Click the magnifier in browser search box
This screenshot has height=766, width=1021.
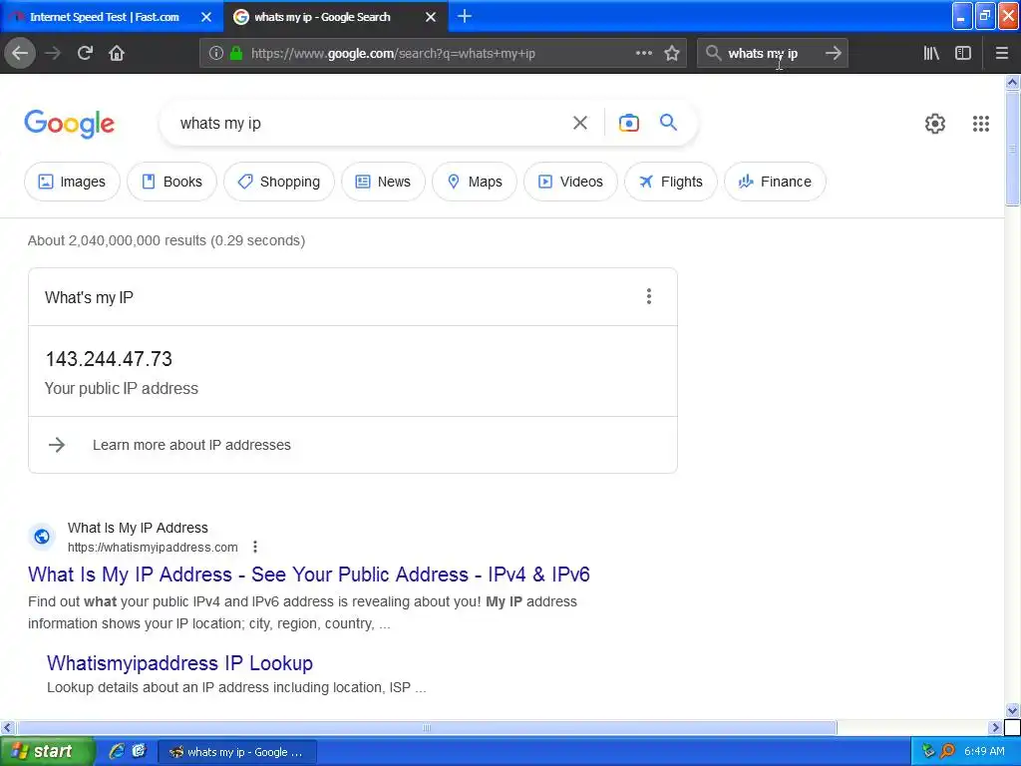tap(714, 53)
